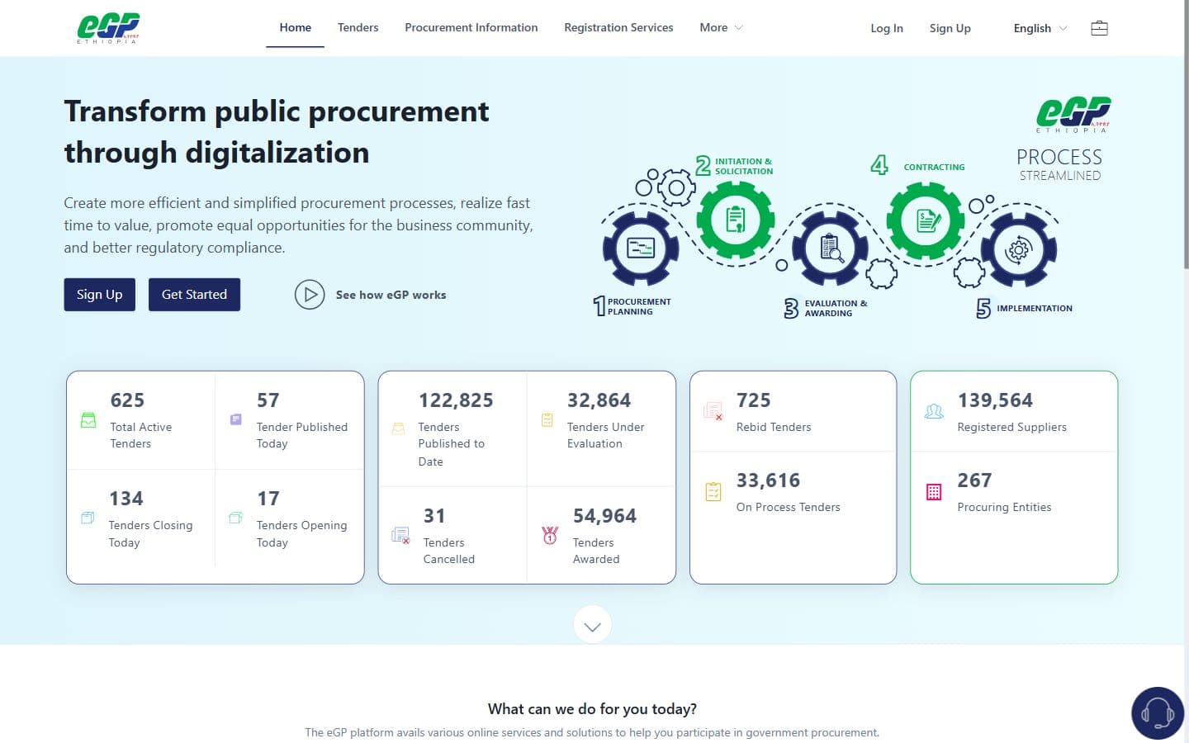
Task: Click the Tender Published Today icon
Action: coord(235,419)
